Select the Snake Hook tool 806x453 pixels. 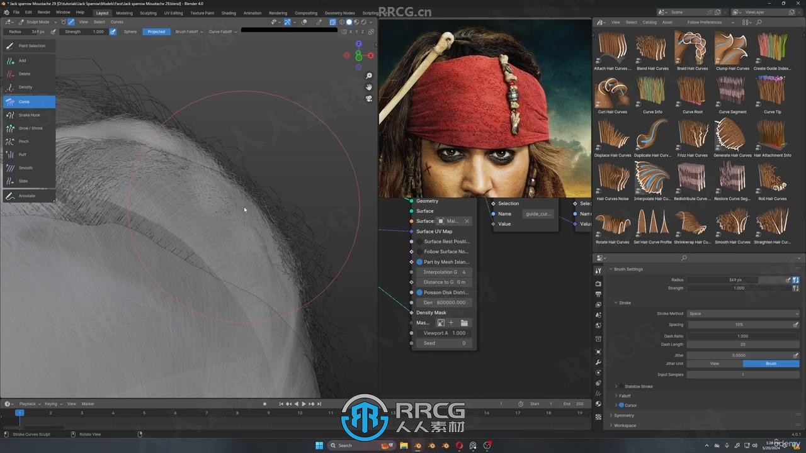pyautogui.click(x=29, y=115)
